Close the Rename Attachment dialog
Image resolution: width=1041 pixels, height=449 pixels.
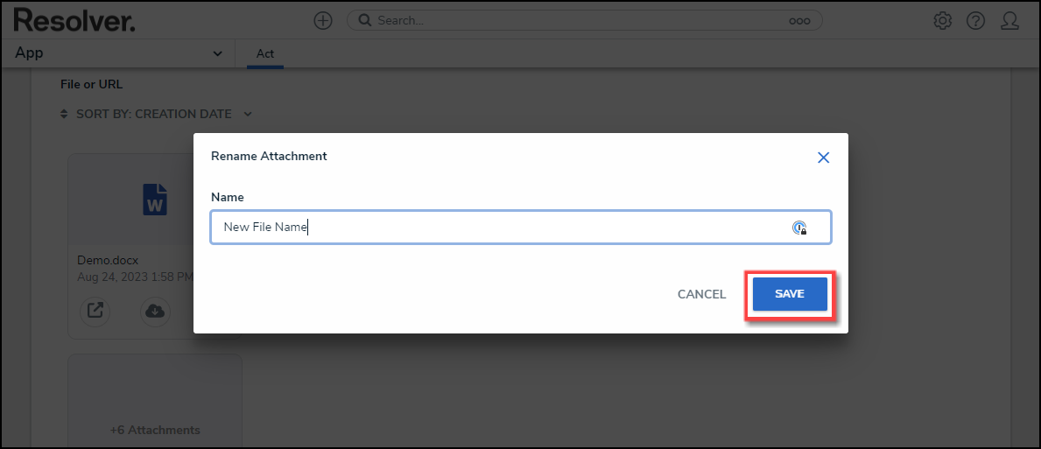point(823,158)
